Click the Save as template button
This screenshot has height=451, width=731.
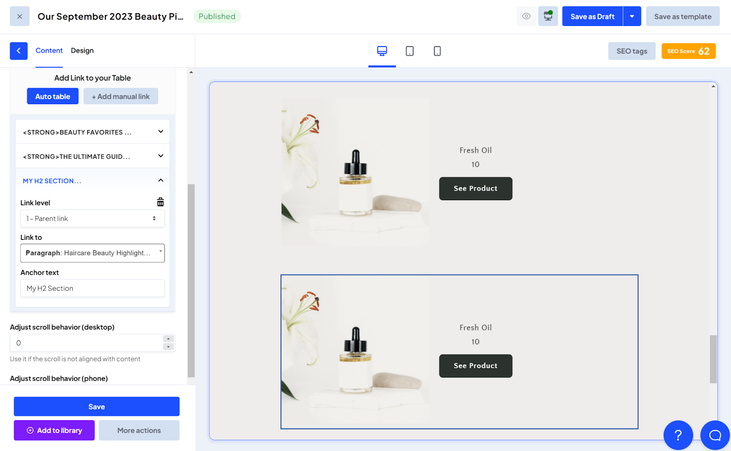(683, 16)
